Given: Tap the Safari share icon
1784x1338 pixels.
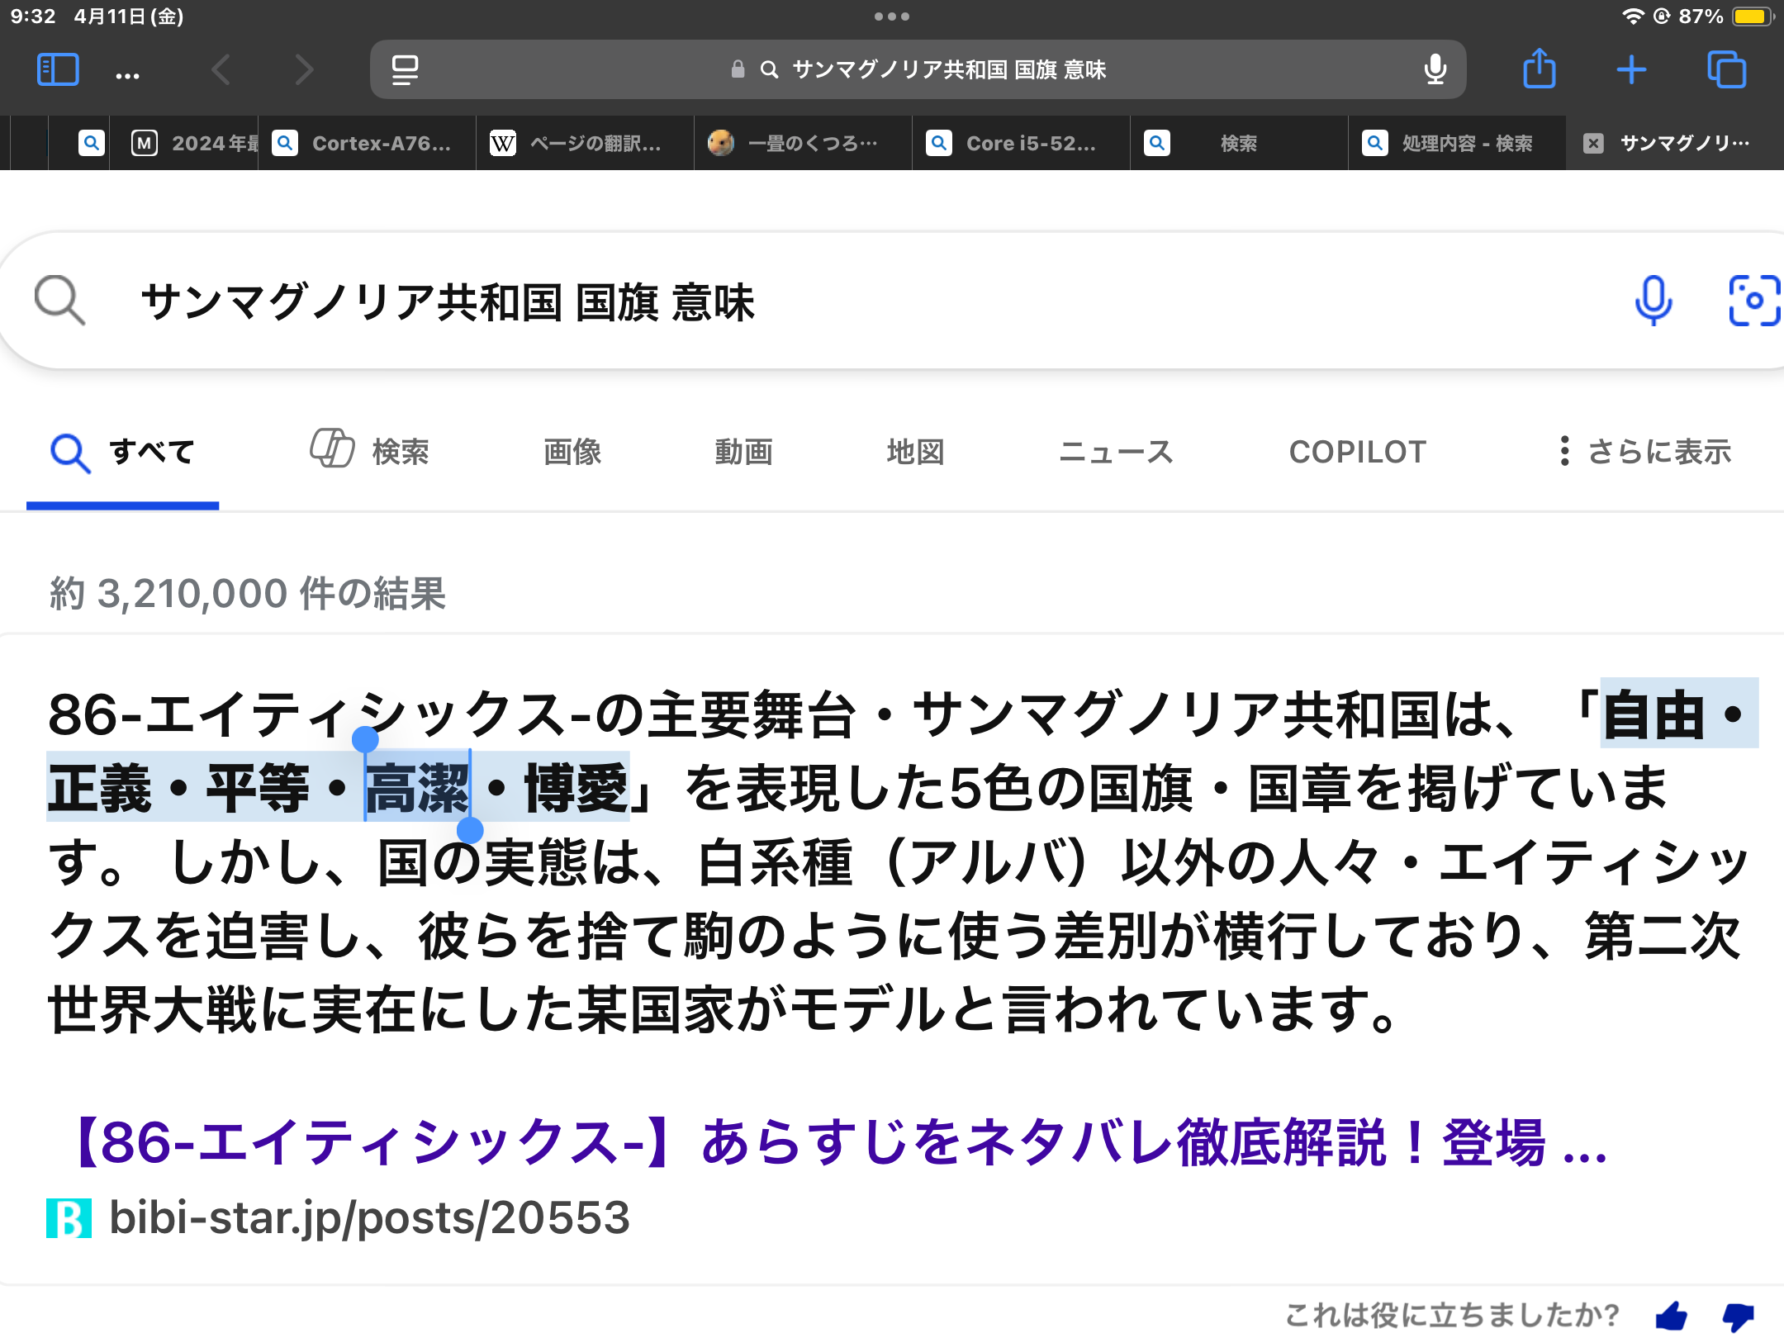Looking at the screenshot, I should 1539,69.
